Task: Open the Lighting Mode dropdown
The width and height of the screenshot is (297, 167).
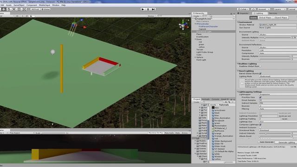Action: pos(278,76)
